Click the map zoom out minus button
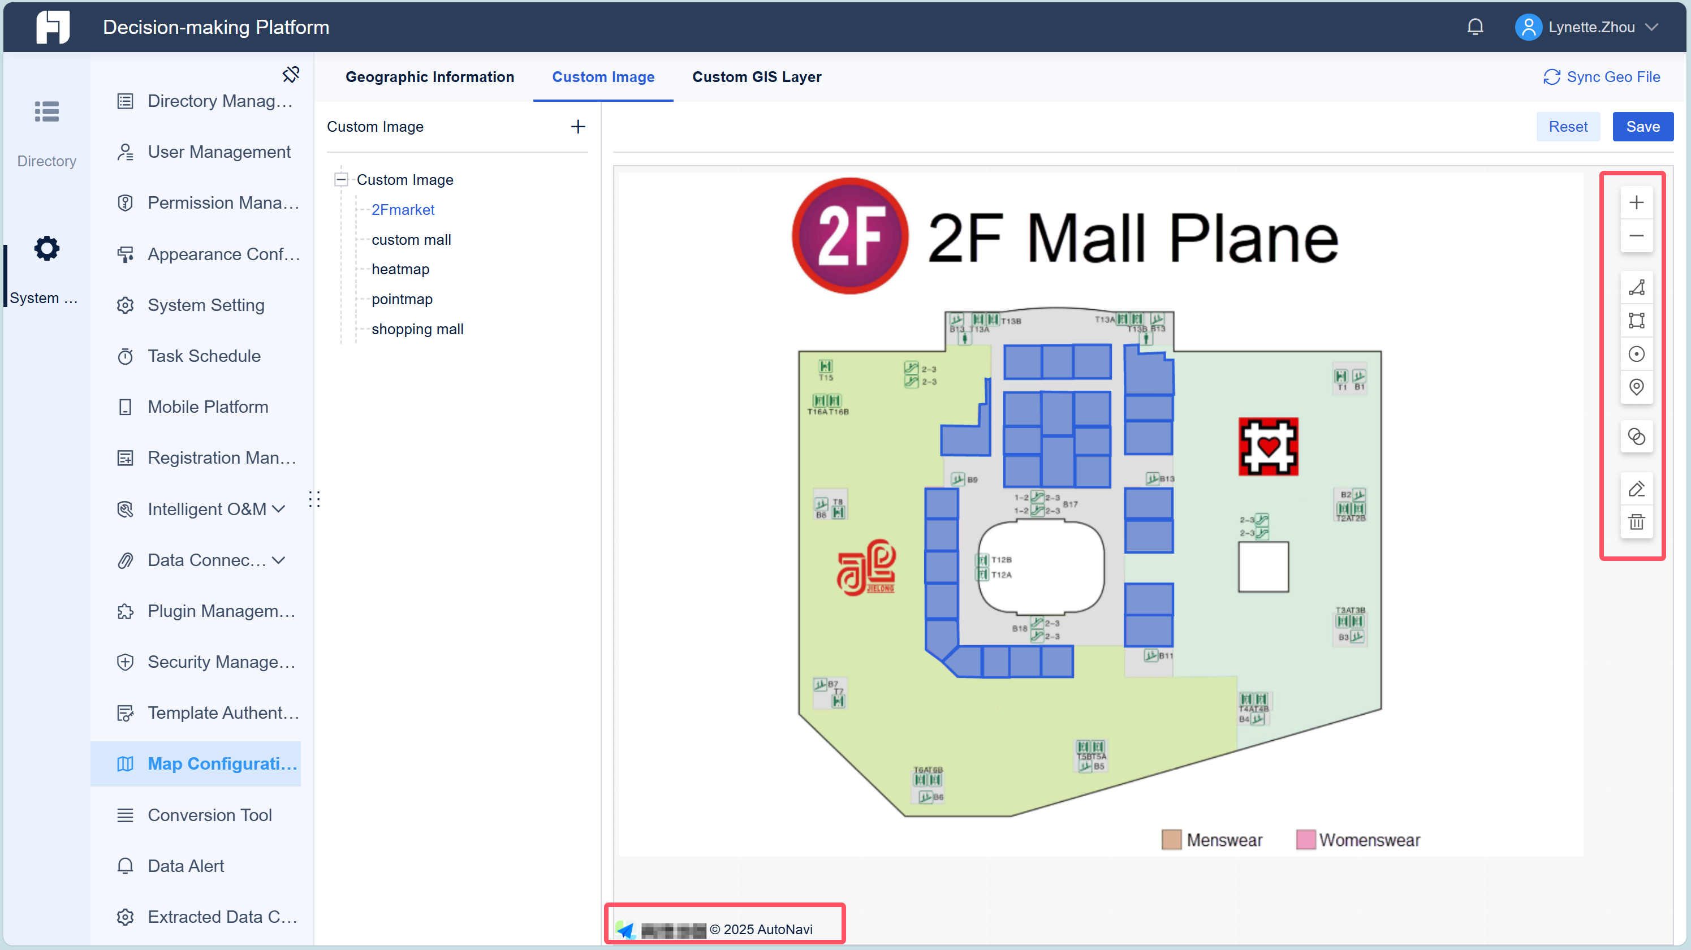This screenshot has height=950, width=1691. pyautogui.click(x=1636, y=236)
